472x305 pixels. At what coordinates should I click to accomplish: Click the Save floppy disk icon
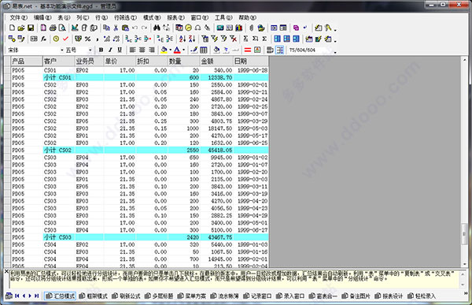(31, 28)
